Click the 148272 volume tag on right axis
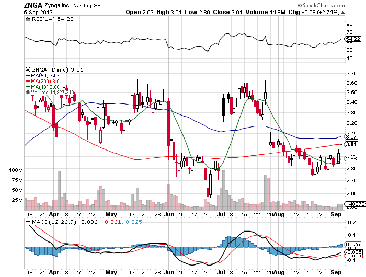The width and height of the screenshot is (366, 277). pos(355,204)
